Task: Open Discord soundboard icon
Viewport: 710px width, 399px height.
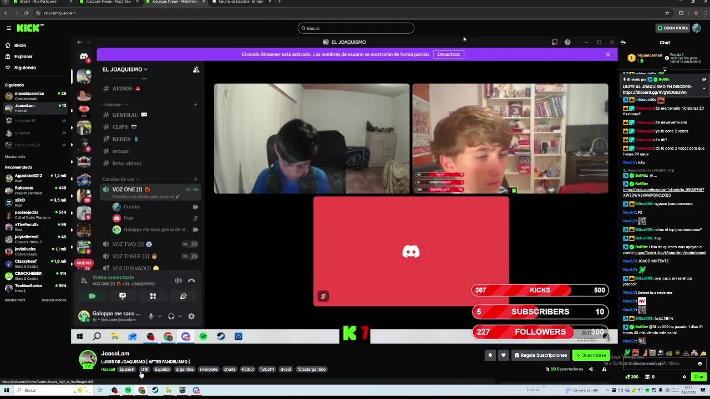Action: 184,296
